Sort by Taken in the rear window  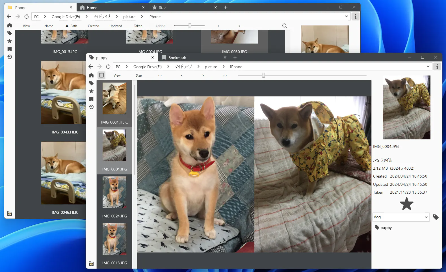(x=138, y=26)
